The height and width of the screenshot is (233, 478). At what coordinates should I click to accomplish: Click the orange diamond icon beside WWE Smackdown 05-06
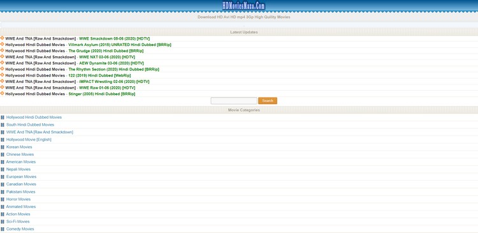[x=2, y=38]
